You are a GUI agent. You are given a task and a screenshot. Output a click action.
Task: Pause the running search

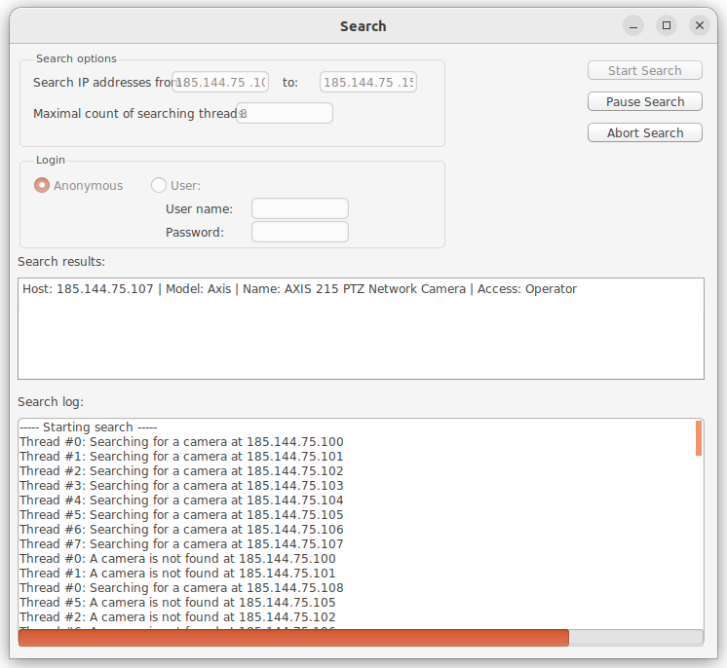(644, 101)
